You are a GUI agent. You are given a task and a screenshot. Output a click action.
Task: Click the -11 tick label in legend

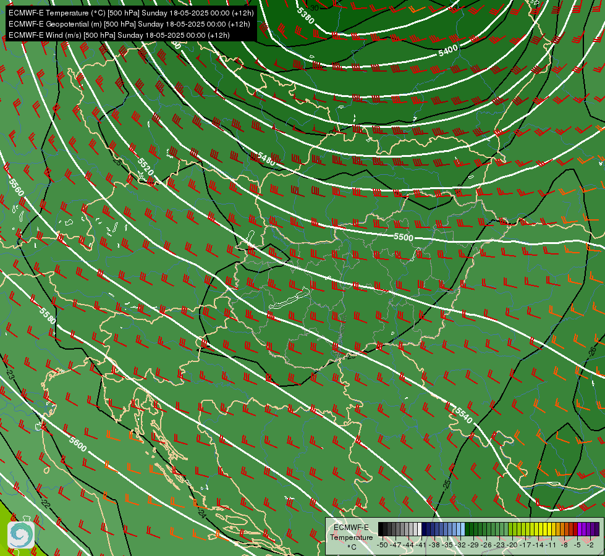551,545
